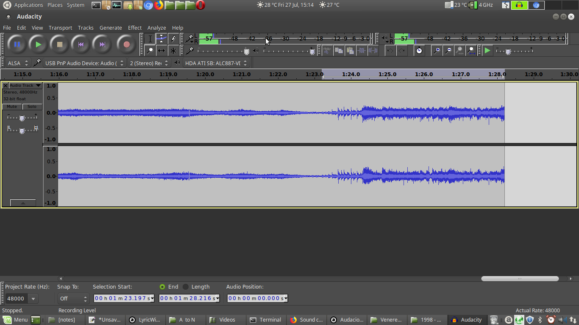Open the HDA ATI SB playback device dropdown
Image resolution: width=579 pixels, height=325 pixels.
pos(216,63)
